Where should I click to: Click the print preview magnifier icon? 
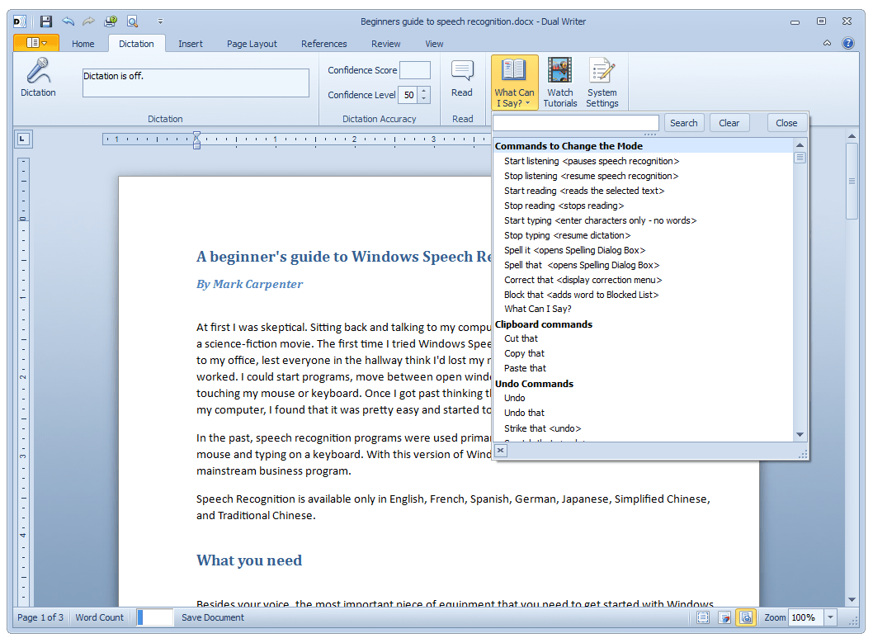pyautogui.click(x=132, y=21)
